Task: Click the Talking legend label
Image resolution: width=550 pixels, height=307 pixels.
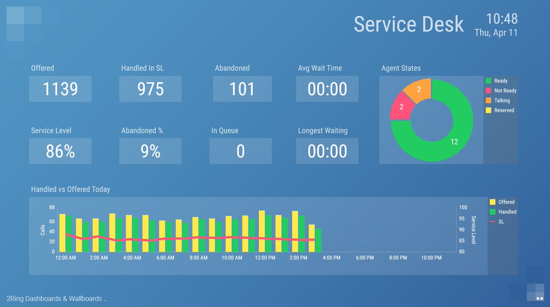Action: pyautogui.click(x=502, y=100)
